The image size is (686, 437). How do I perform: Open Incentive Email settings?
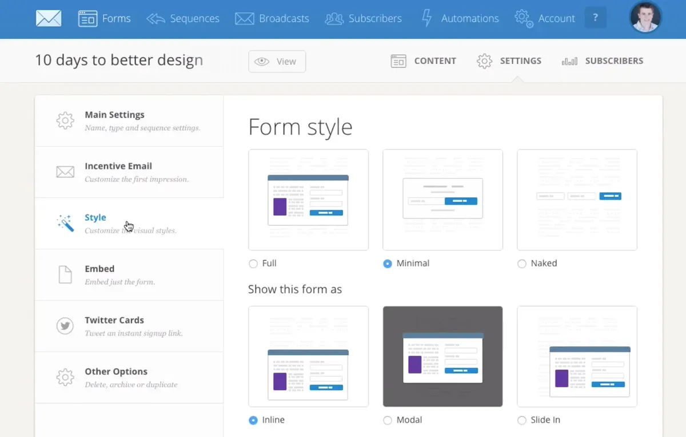[x=118, y=172]
